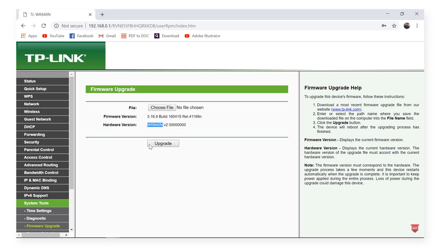Click the green Firmware Upgrade header
The height and width of the screenshot is (249, 438).
(187, 89)
